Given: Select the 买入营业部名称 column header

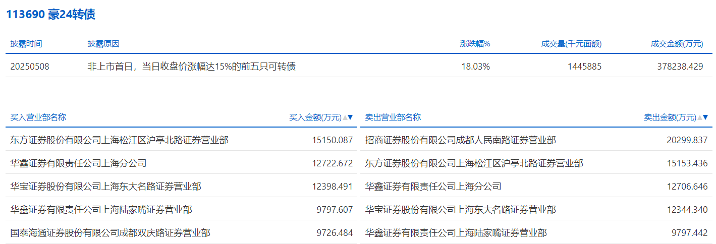Looking at the screenshot, I should coord(38,117).
